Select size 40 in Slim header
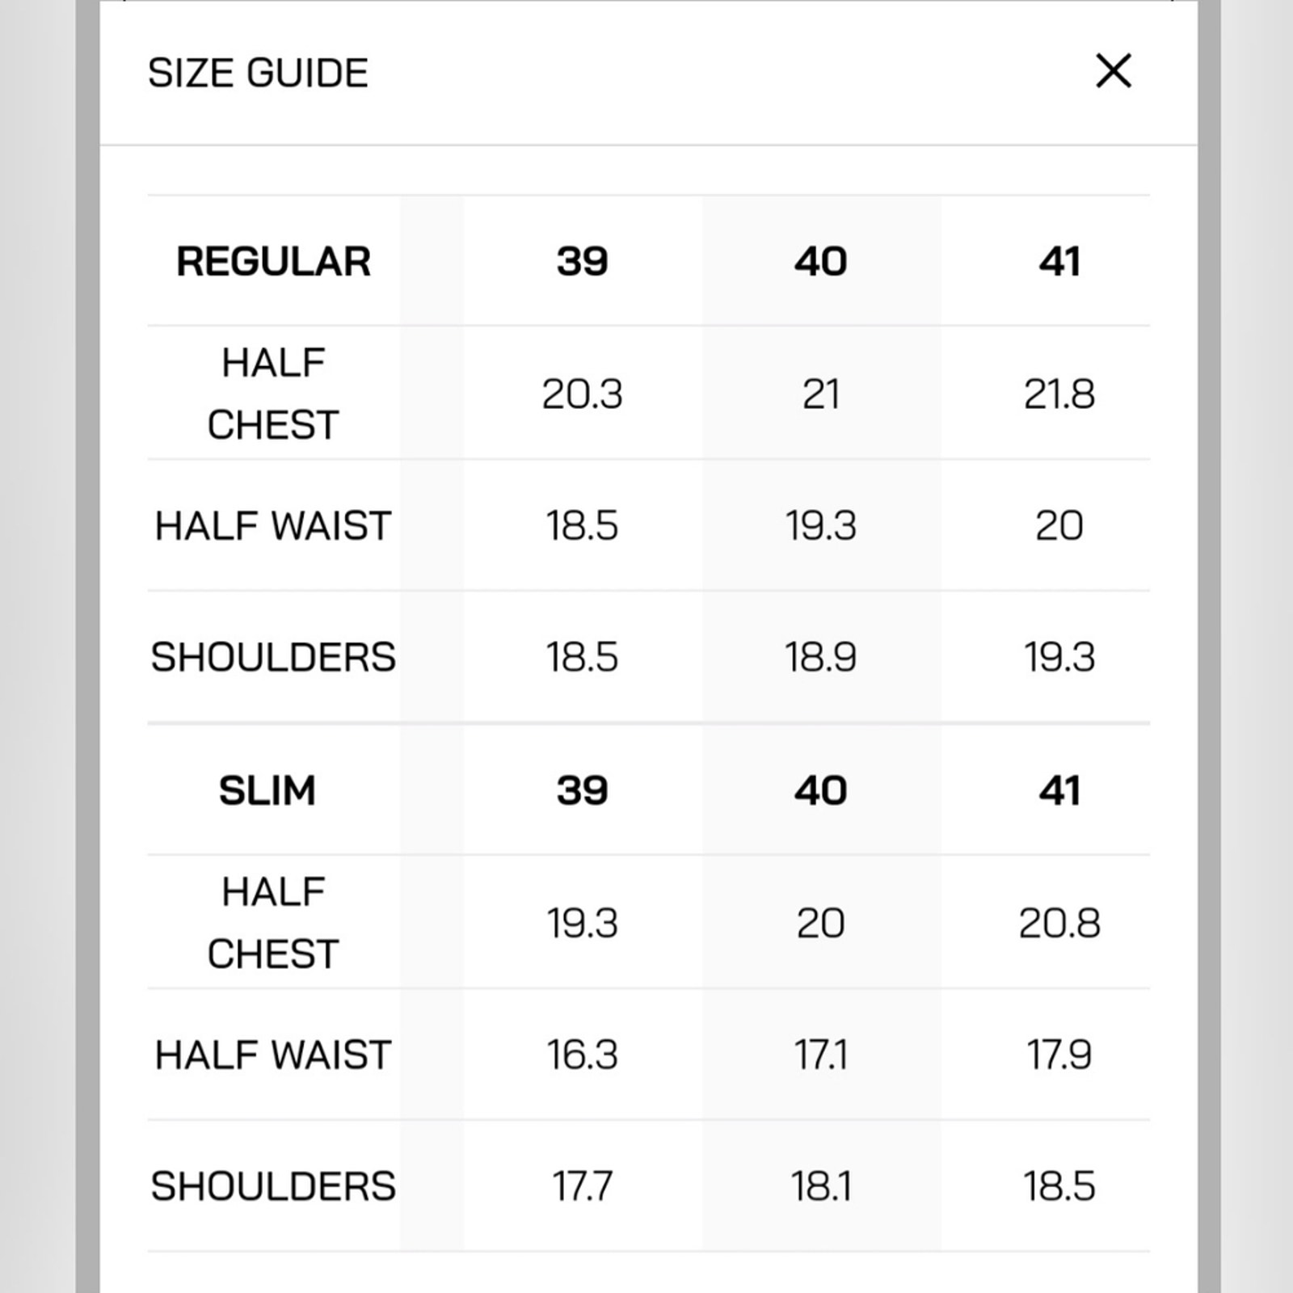The width and height of the screenshot is (1293, 1293). 820,790
